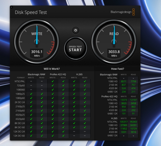Image resolution: width=161 pixels, height=146 pixels.
Task: Click ProRes 422 HQ read checkmark for 12K DCI 24
Action: [x=63, y=131]
